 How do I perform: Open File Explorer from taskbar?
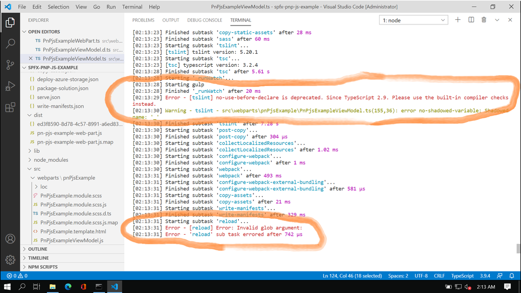point(53,287)
